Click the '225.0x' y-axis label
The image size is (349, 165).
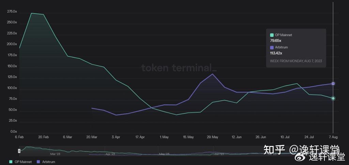(13, 33)
